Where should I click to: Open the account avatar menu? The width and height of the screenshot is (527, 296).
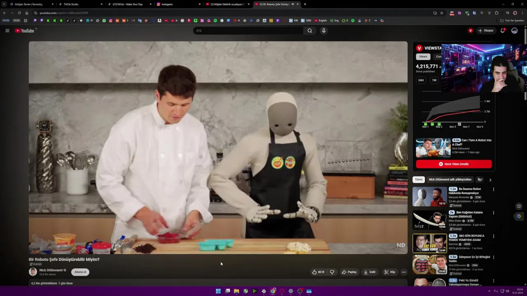[x=514, y=30]
